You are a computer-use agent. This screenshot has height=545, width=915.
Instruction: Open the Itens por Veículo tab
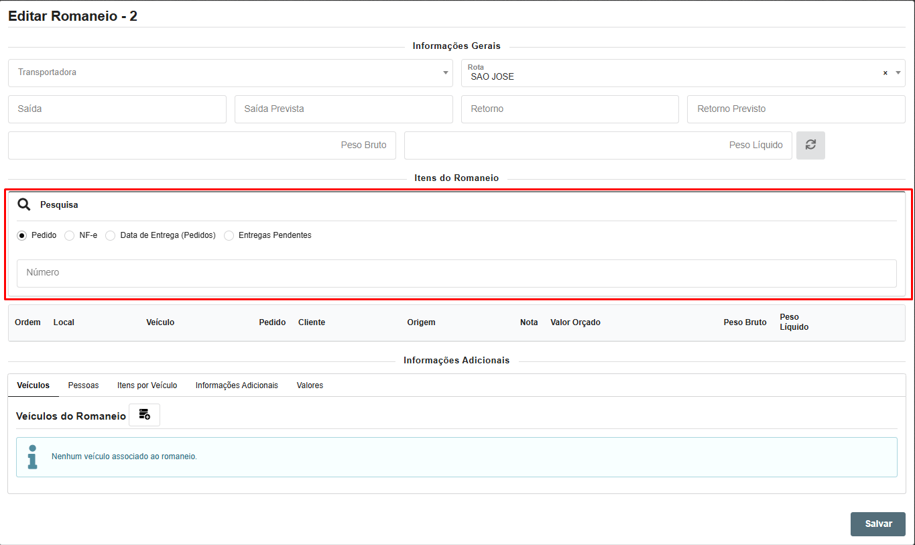[147, 385]
